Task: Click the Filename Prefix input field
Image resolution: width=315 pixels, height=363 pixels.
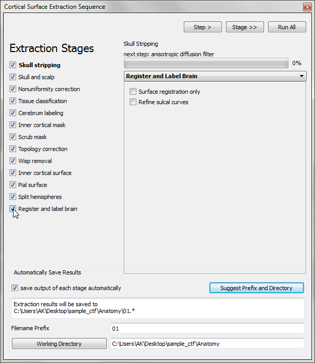Action: pyautogui.click(x=207, y=328)
